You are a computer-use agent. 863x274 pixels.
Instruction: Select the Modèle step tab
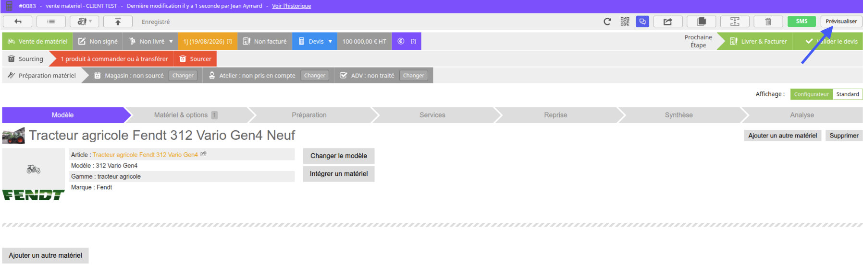click(63, 115)
